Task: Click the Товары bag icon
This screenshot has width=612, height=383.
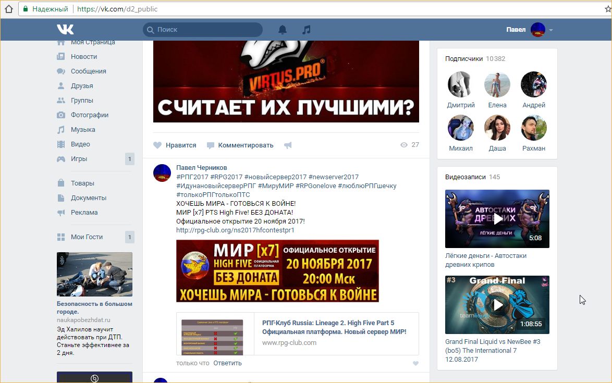Action: point(61,183)
